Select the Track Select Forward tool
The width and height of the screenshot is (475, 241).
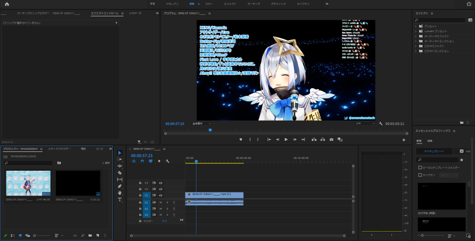(120, 159)
